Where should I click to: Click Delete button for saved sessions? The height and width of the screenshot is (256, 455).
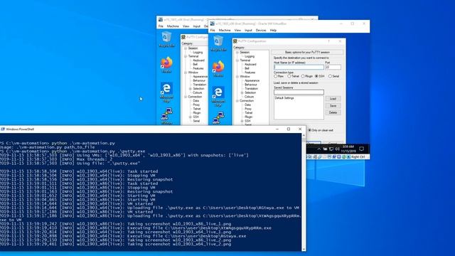(333, 112)
